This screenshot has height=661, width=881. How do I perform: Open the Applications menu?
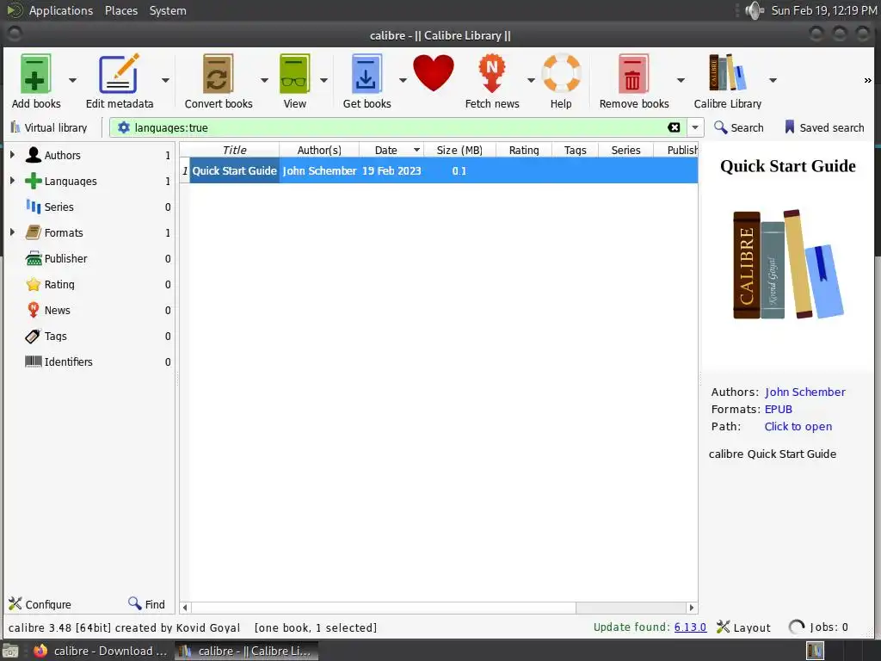pyautogui.click(x=61, y=10)
